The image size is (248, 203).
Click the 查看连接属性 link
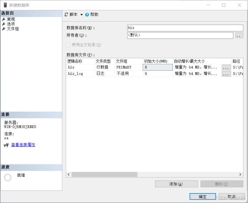click(x=23, y=144)
